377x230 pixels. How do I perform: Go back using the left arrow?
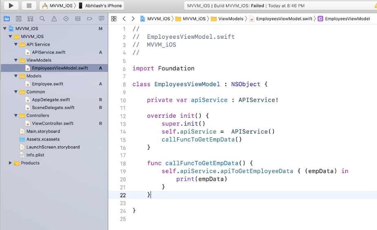[124, 19]
